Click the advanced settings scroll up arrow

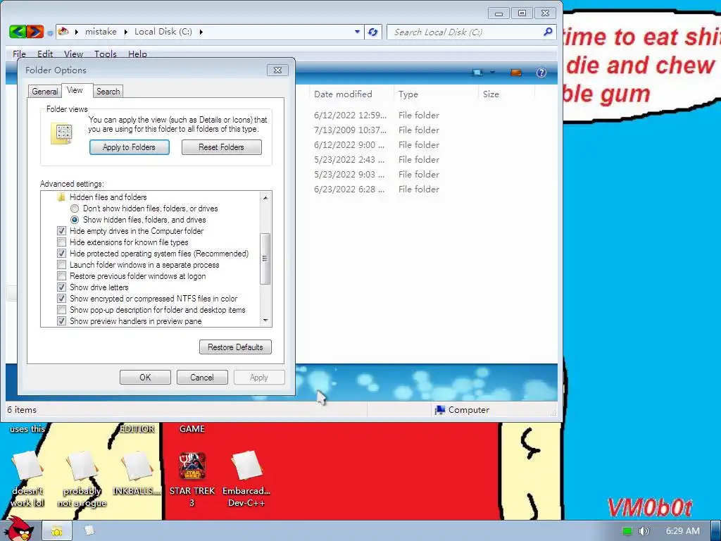coord(265,197)
